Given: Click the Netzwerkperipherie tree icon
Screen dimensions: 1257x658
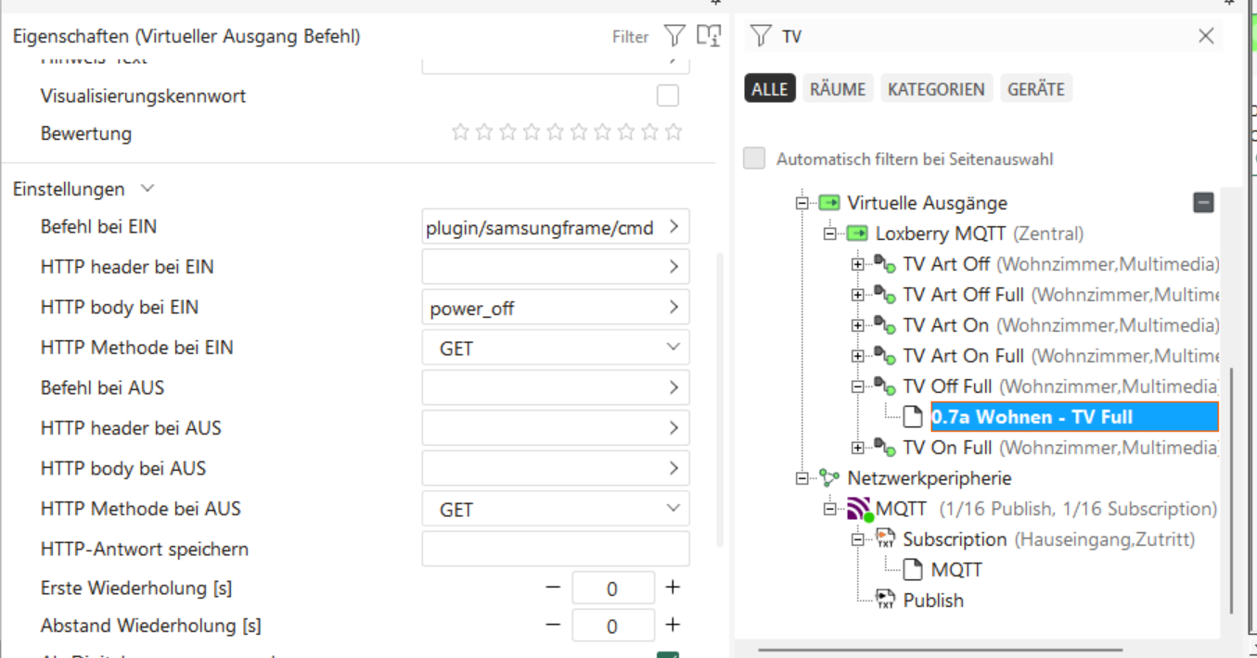Looking at the screenshot, I should [829, 478].
